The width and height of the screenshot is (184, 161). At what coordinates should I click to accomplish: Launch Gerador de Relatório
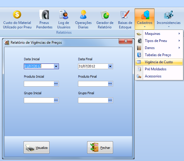pos(105,19)
